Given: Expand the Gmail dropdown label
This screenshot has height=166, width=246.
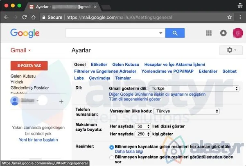Looking at the screenshot, I should point(20,50).
